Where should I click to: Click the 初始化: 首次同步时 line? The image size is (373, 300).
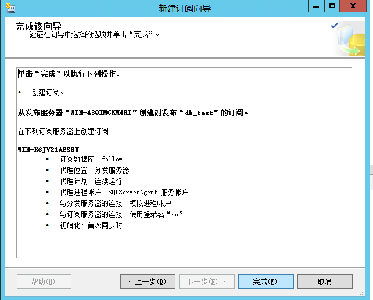pos(91,225)
